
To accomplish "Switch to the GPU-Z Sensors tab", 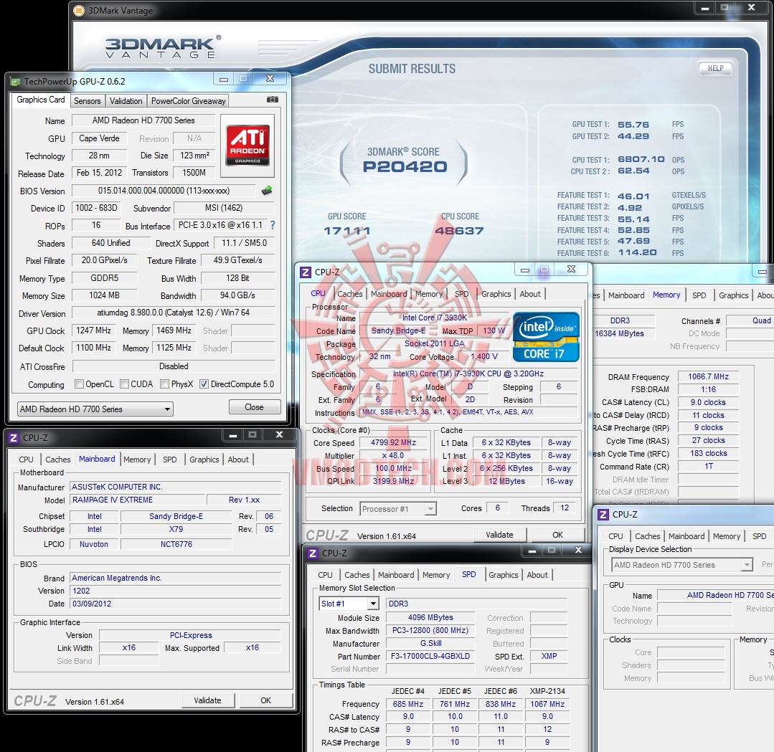I will click(x=88, y=100).
